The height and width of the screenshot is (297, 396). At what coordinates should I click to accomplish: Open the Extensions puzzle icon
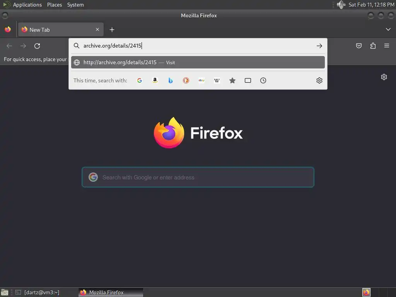pos(373,46)
